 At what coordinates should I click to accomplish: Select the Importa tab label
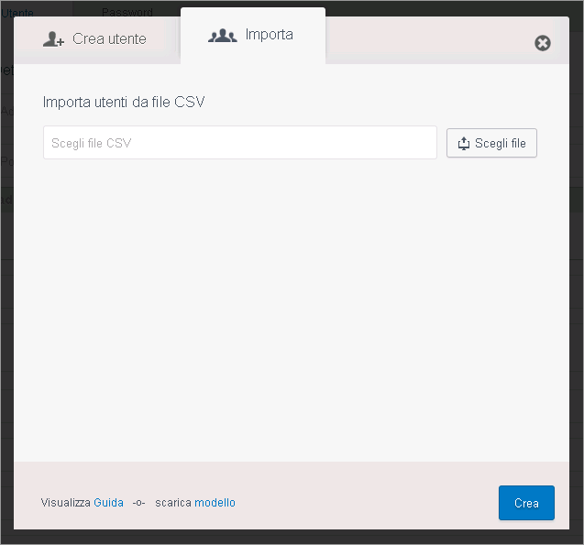click(x=269, y=35)
